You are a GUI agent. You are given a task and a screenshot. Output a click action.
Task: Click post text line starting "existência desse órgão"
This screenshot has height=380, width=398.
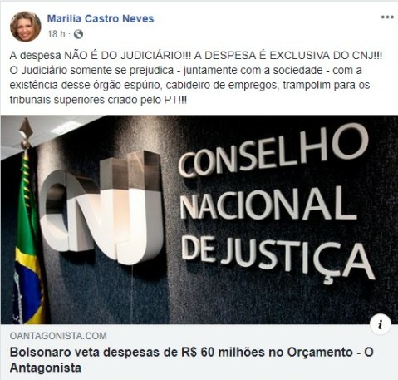pyautogui.click(x=189, y=85)
